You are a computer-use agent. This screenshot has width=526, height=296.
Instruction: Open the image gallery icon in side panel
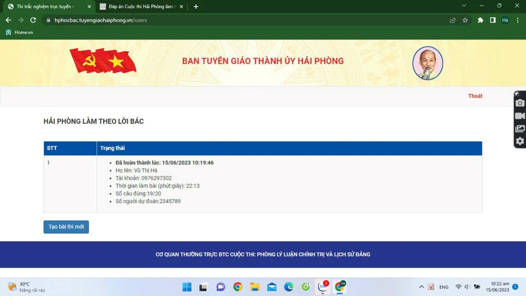pyautogui.click(x=520, y=129)
